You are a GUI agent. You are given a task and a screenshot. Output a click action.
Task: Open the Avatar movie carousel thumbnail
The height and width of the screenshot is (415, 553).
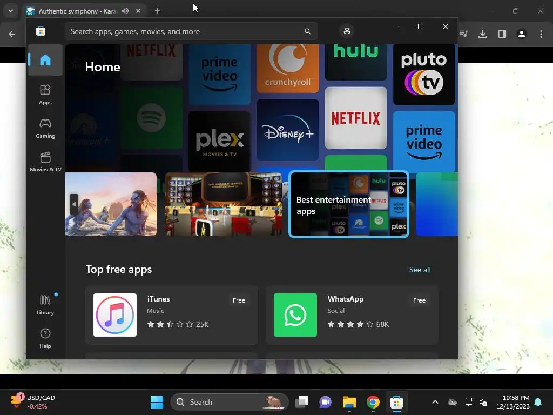111,204
